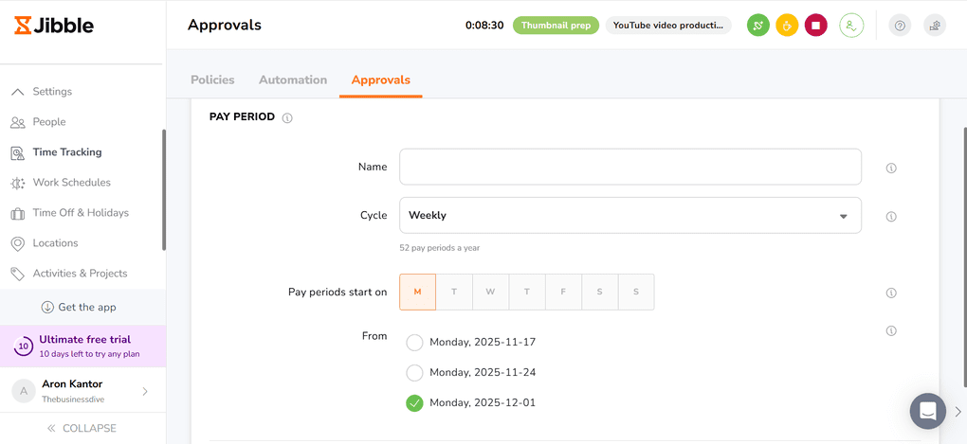The image size is (967, 444).
Task: Click the Activities & Projects tag icon
Action: coord(17,274)
